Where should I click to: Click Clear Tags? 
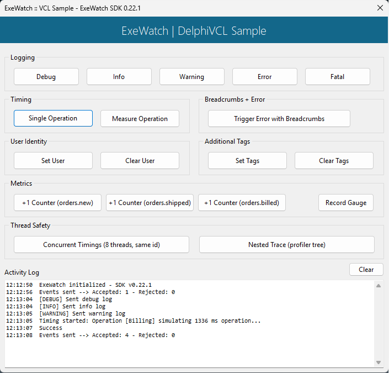click(334, 161)
